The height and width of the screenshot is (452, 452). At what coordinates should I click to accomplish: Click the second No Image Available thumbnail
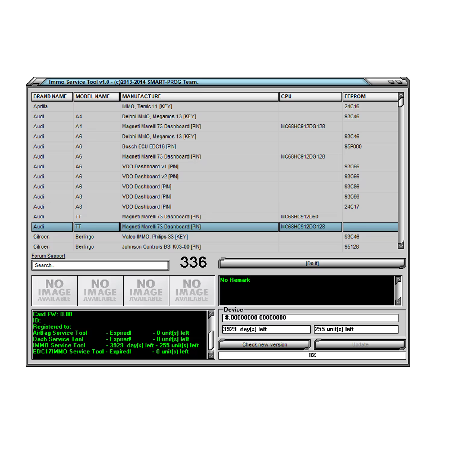(x=100, y=291)
